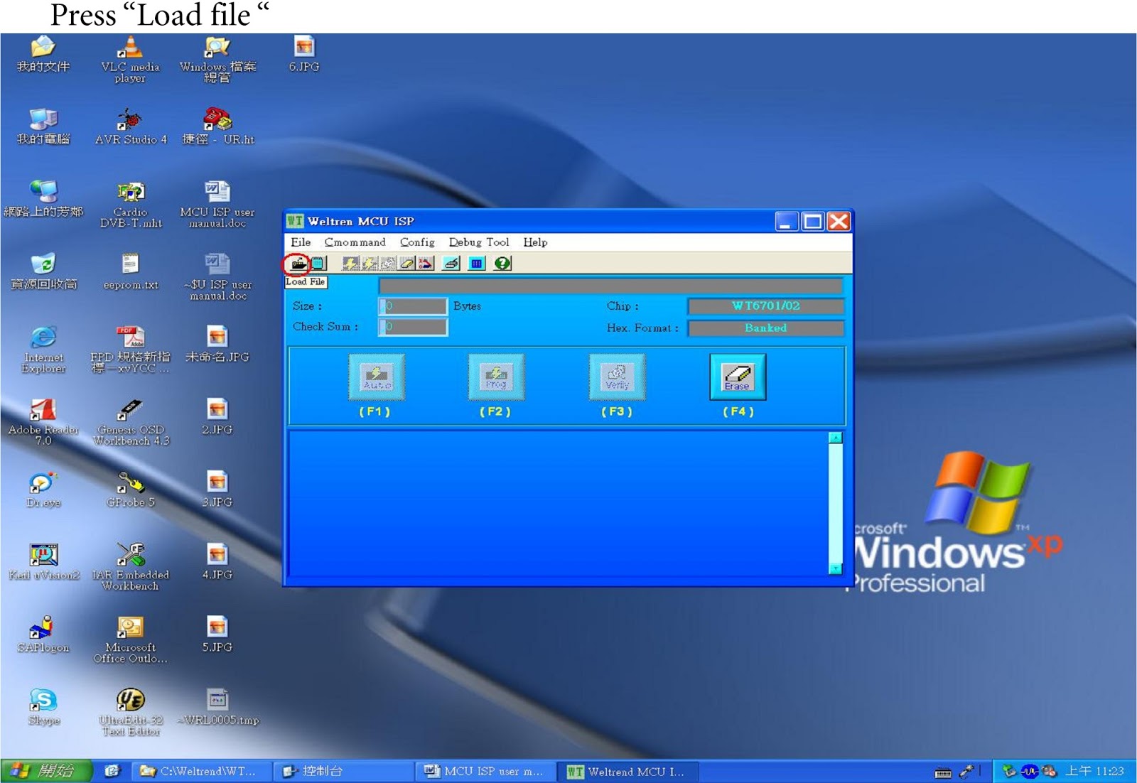This screenshot has width=1137, height=783.
Task: Open the Config menu
Action: tap(417, 242)
